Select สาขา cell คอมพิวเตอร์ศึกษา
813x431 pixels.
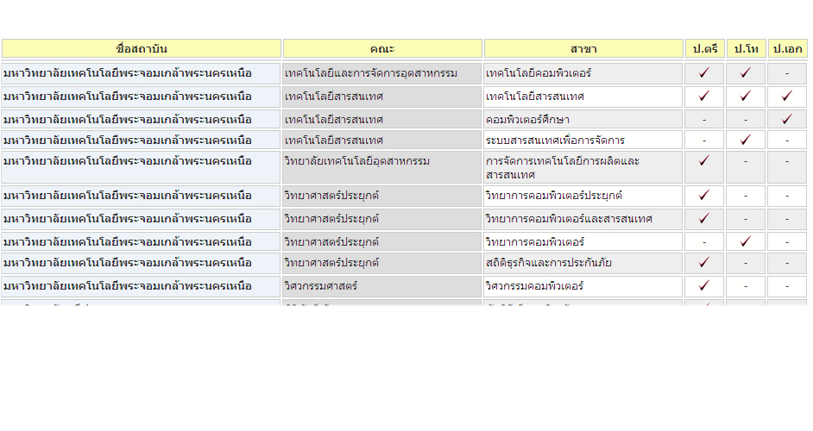(583, 120)
